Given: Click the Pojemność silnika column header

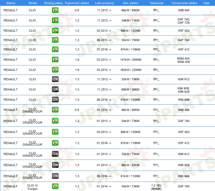Looking at the screenshot, I should 77,3.
